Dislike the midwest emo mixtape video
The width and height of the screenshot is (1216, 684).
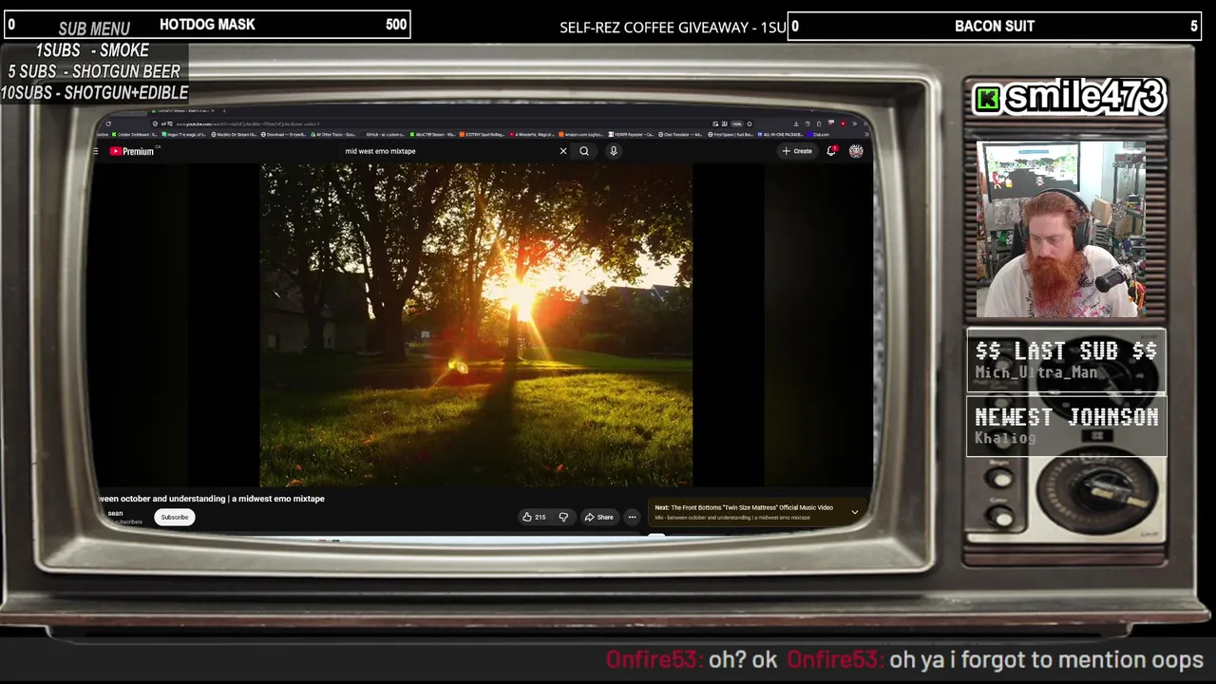click(563, 517)
